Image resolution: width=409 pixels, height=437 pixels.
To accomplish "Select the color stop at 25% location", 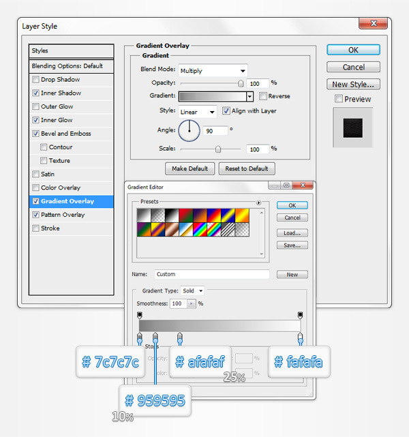I will pyautogui.click(x=180, y=337).
